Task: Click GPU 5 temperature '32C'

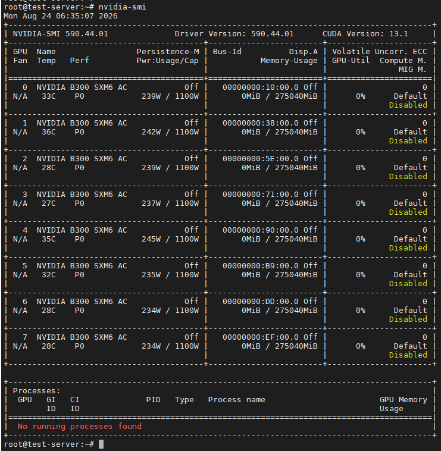Action: [49, 274]
